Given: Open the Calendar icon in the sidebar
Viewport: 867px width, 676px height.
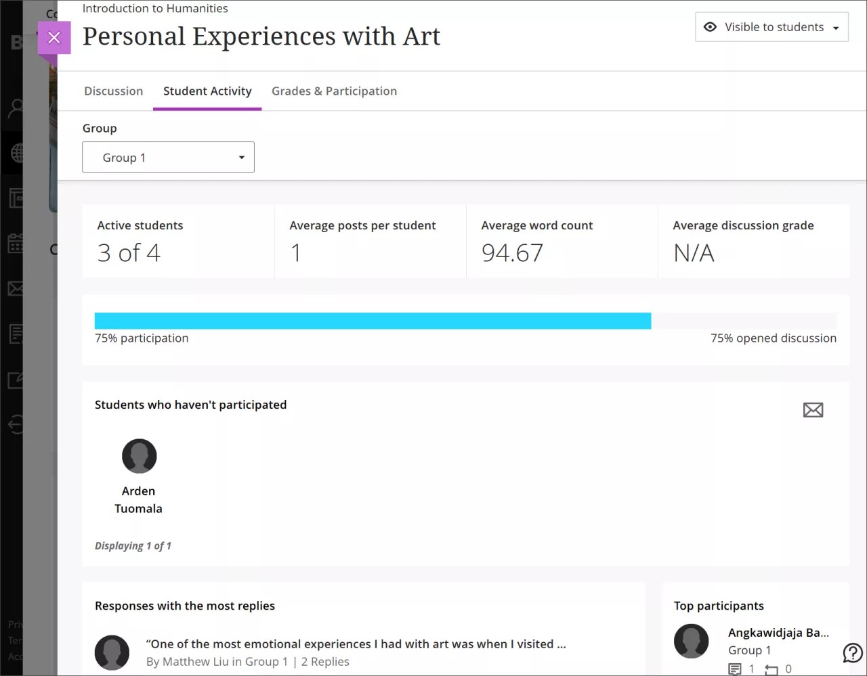Looking at the screenshot, I should (x=15, y=244).
